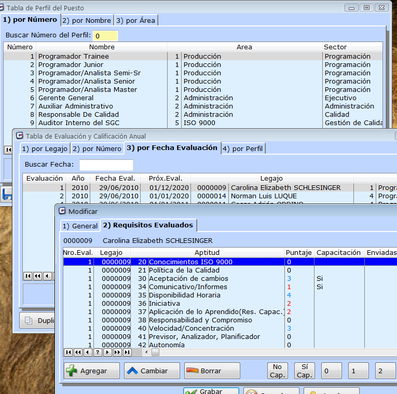This screenshot has width=397, height=394.
Task: Advance to next record in Modificar navigator
Action: point(107,352)
